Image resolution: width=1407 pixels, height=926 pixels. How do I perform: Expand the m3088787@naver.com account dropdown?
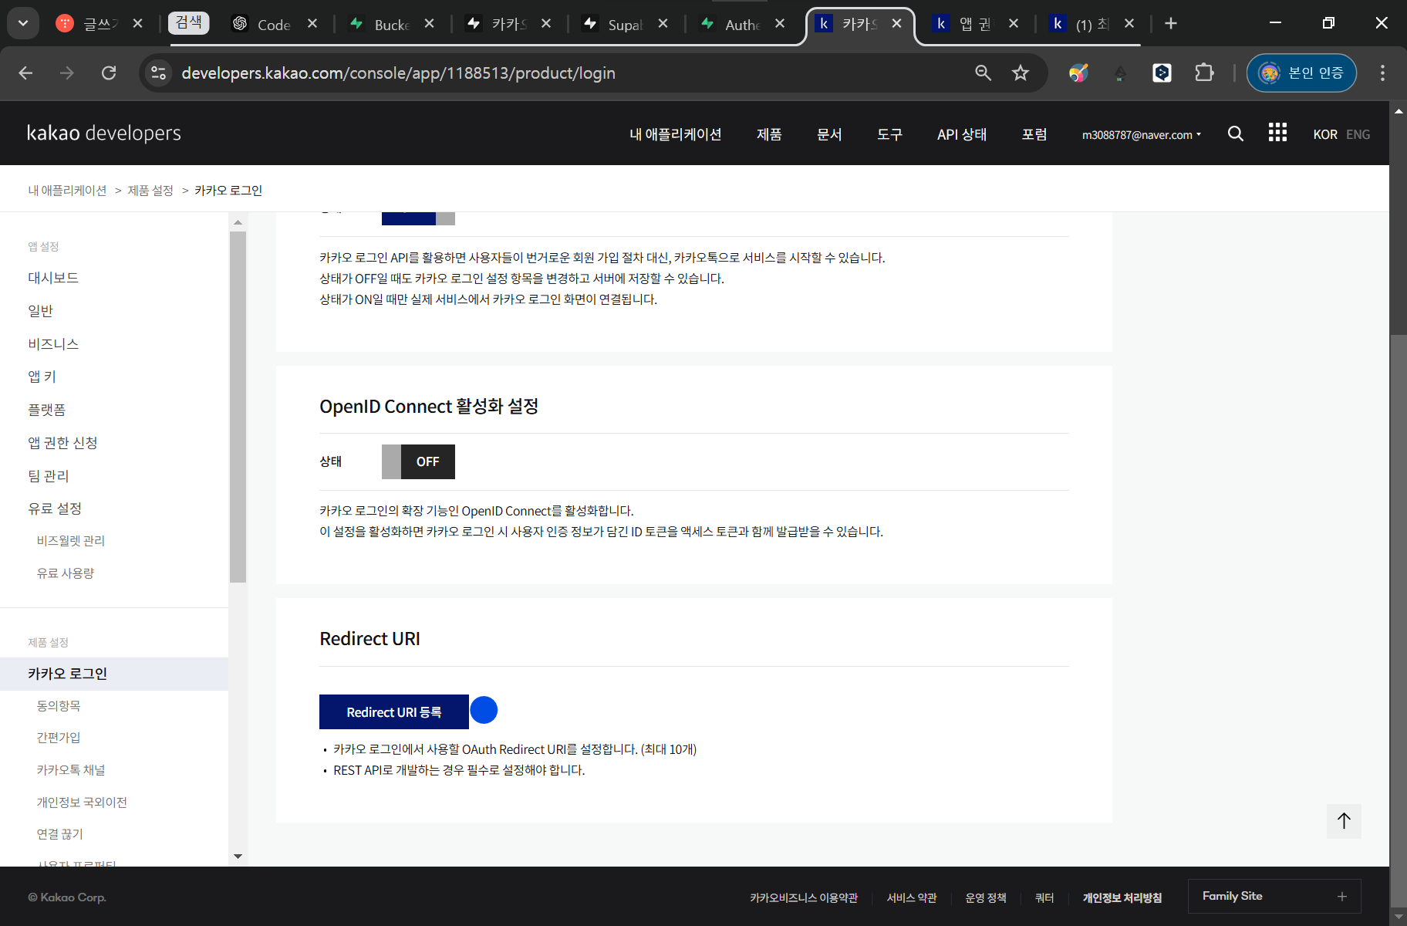[x=1142, y=134]
